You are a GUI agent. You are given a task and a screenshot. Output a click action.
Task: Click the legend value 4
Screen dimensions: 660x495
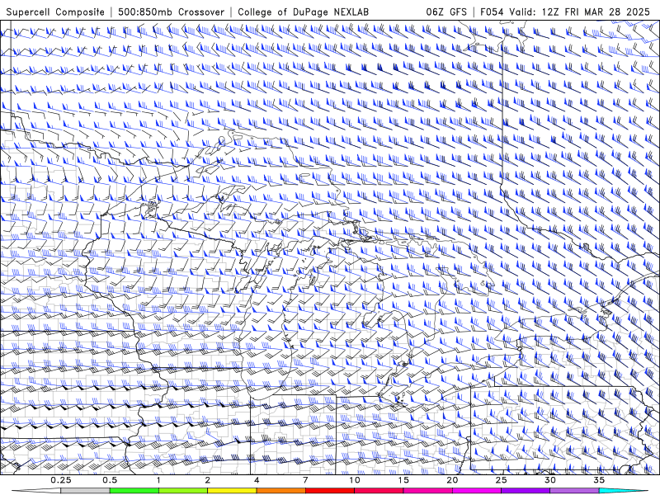pos(257,480)
